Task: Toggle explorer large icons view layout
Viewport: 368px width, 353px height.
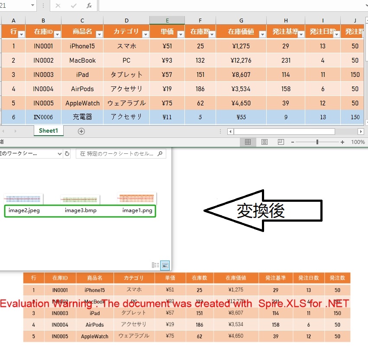Action: (x=165, y=265)
